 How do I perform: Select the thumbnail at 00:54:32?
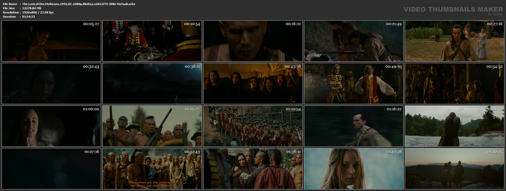(455, 83)
